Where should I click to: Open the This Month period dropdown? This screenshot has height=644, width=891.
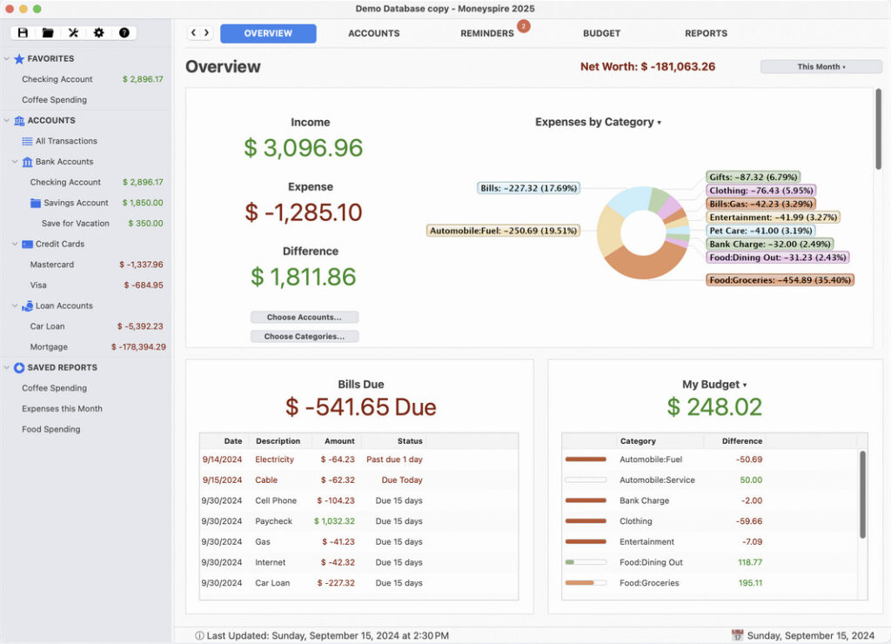(821, 67)
